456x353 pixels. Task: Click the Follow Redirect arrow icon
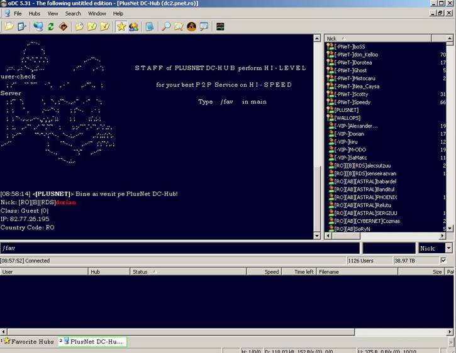point(64,26)
